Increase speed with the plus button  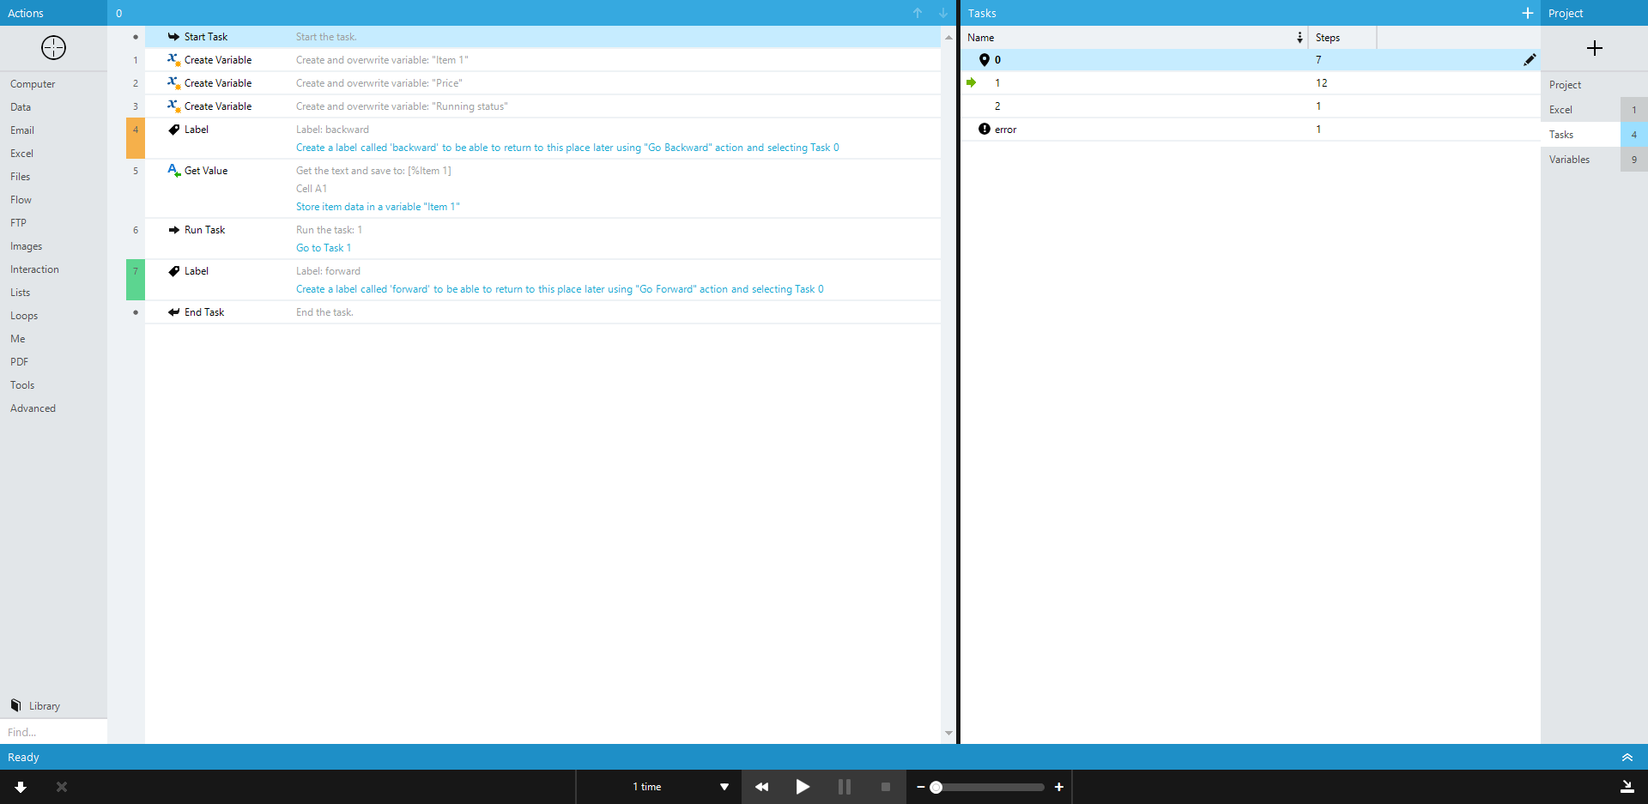(1059, 787)
